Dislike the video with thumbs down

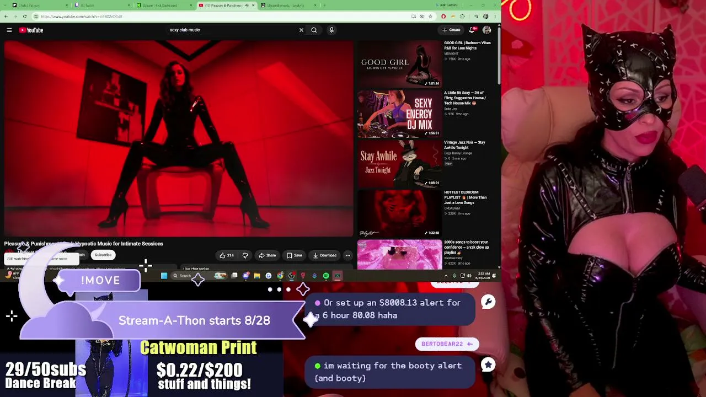pyautogui.click(x=245, y=255)
